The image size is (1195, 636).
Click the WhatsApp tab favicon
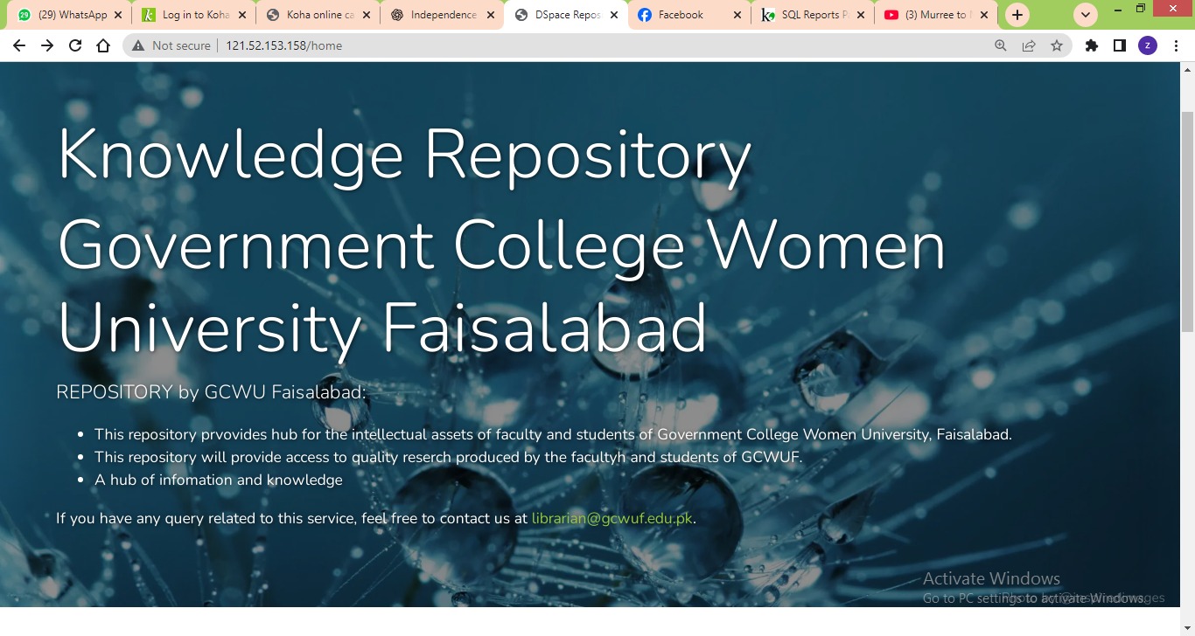coord(24,15)
